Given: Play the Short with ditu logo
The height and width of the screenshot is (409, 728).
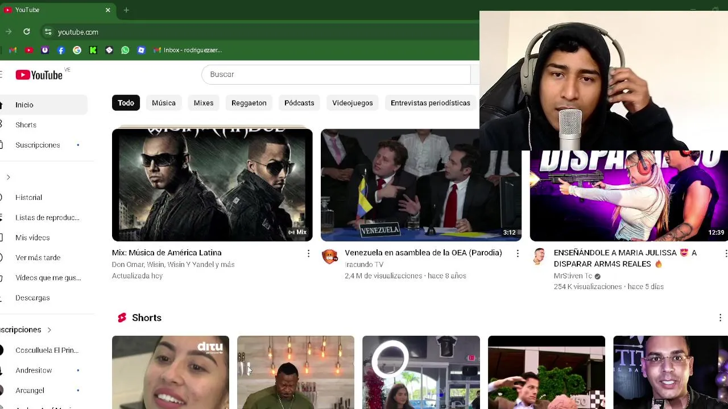Looking at the screenshot, I should click(171, 373).
